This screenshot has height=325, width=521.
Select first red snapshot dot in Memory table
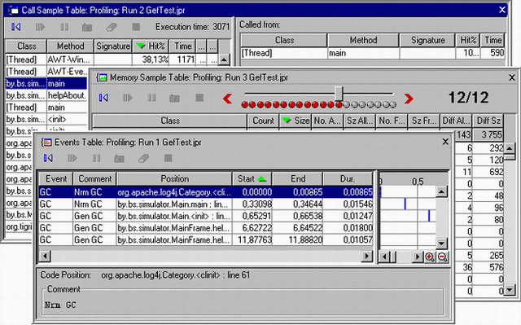click(245, 105)
